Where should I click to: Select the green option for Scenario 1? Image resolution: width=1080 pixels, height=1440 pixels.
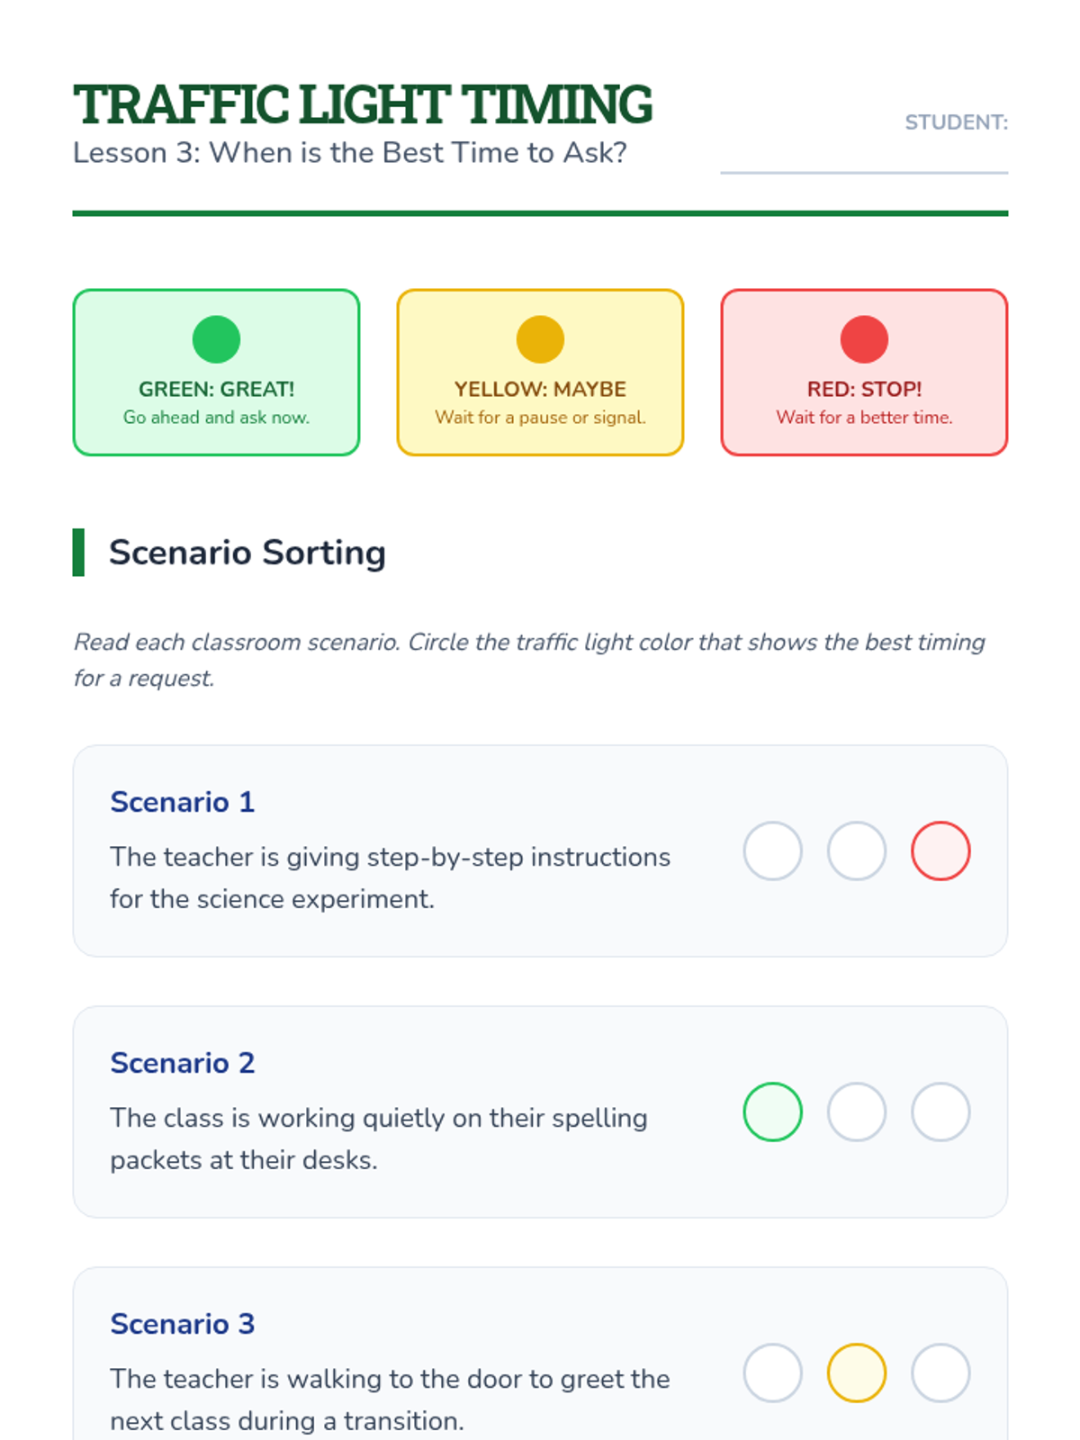pyautogui.click(x=772, y=850)
